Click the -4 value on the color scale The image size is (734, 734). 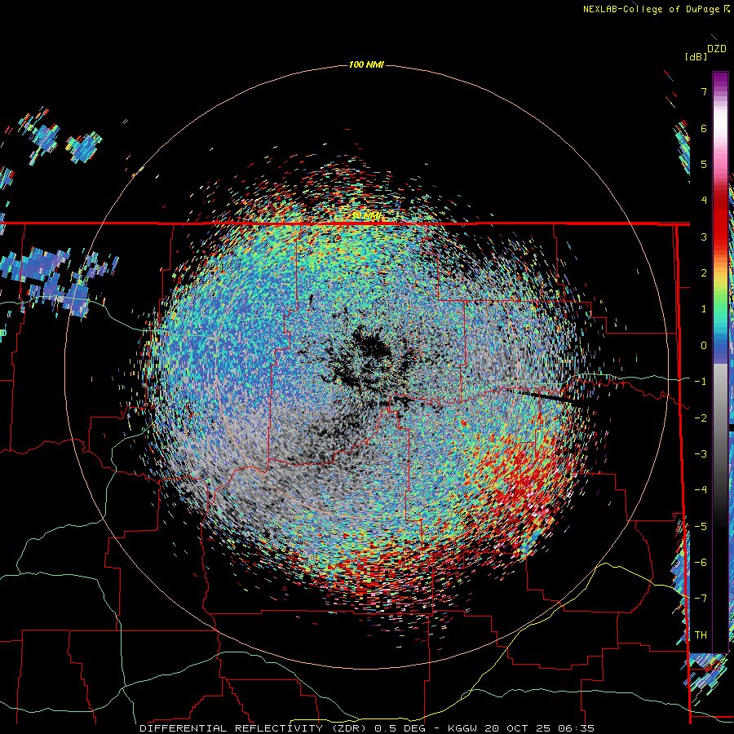coord(701,490)
